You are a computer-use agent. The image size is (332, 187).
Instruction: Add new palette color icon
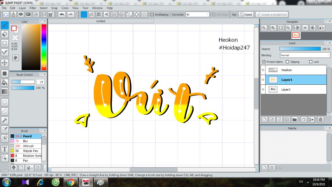tap(264, 168)
